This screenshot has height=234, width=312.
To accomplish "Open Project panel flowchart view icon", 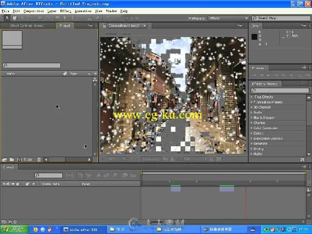I will tap(95, 80).
